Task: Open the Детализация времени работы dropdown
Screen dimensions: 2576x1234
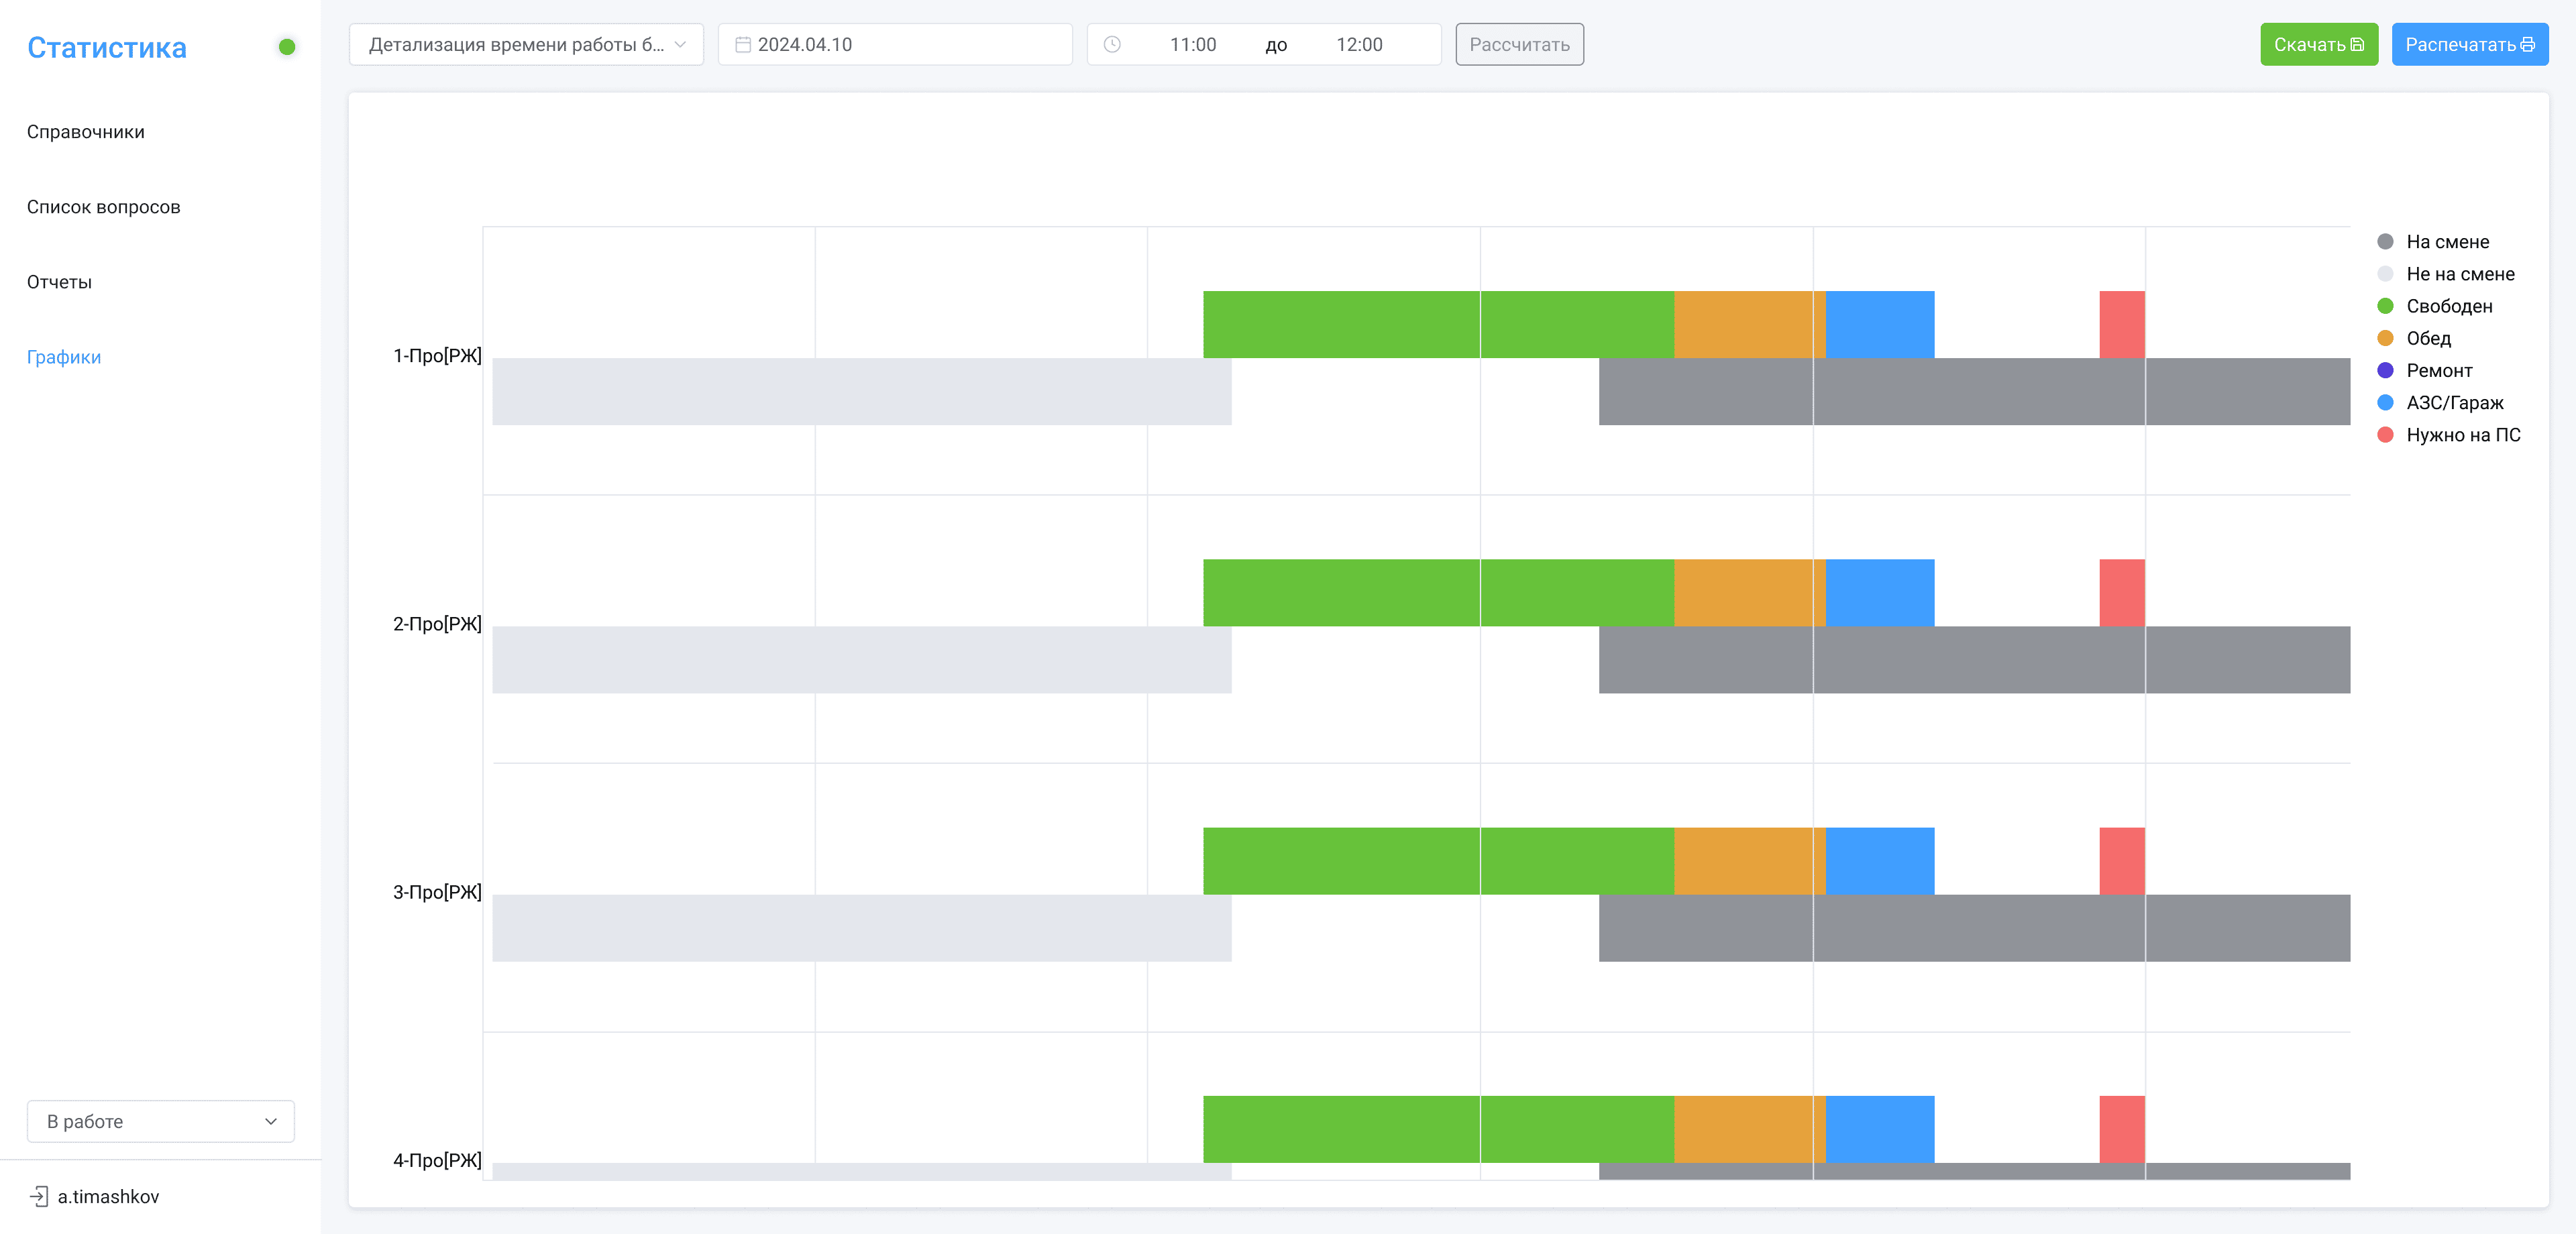Action: pyautogui.click(x=526, y=45)
